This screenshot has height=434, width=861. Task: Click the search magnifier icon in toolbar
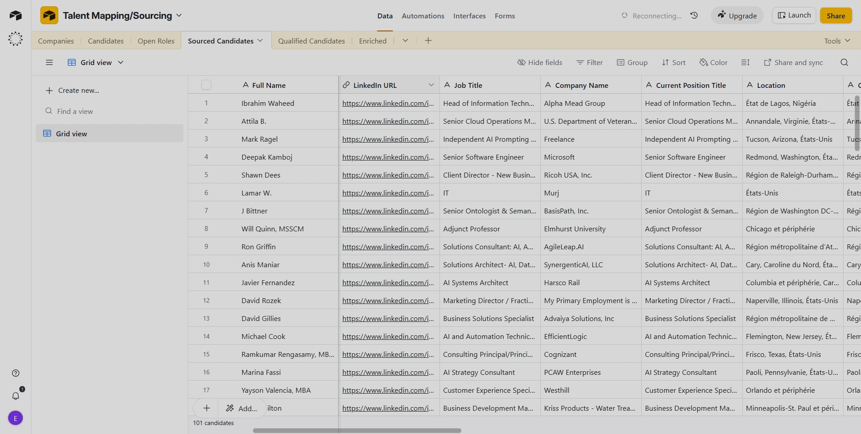(844, 62)
